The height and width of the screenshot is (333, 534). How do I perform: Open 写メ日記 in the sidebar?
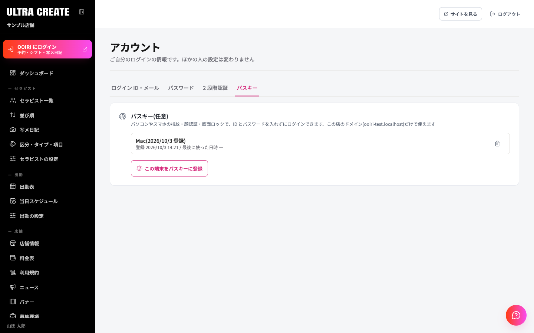tap(47, 130)
